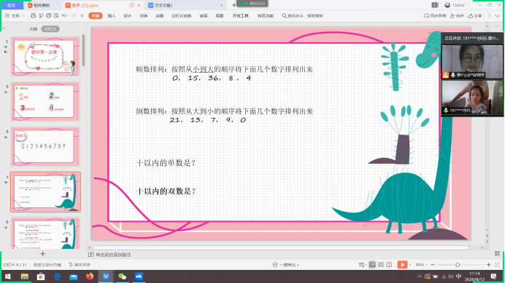Click 单击此处添加备注 notes area
Image resolution: width=505 pixels, height=283 pixels.
113,255
